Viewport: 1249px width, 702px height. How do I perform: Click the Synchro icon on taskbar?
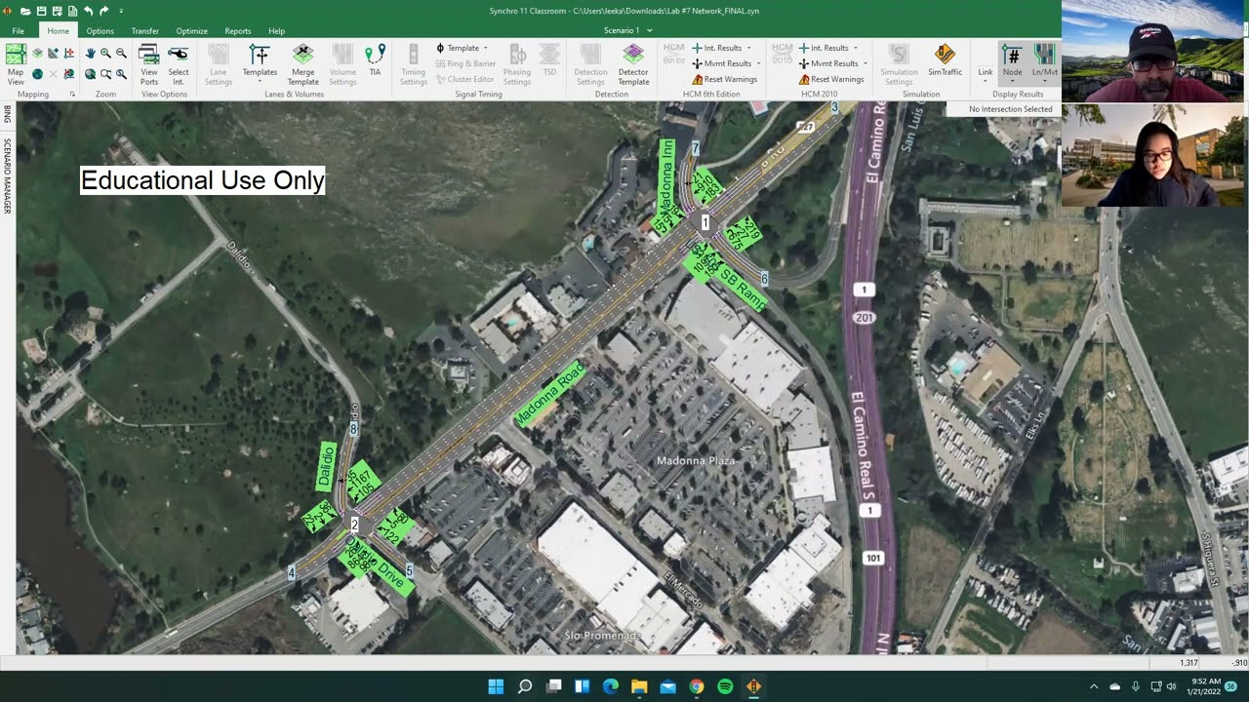(x=753, y=686)
